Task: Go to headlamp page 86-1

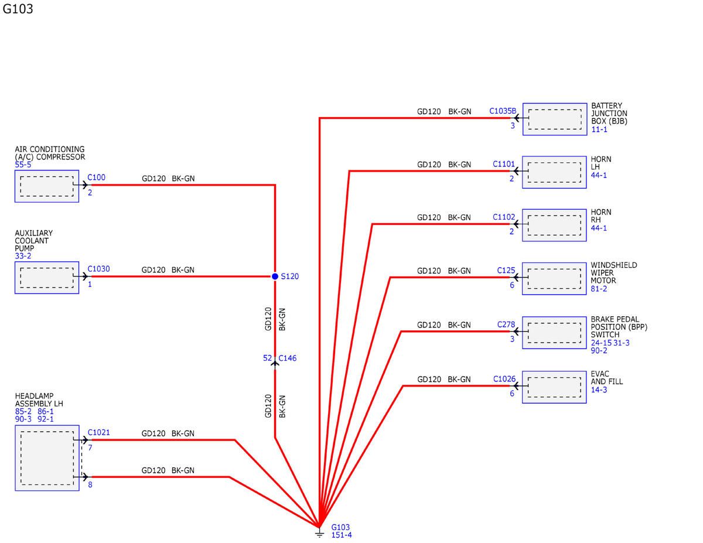Action: click(45, 412)
